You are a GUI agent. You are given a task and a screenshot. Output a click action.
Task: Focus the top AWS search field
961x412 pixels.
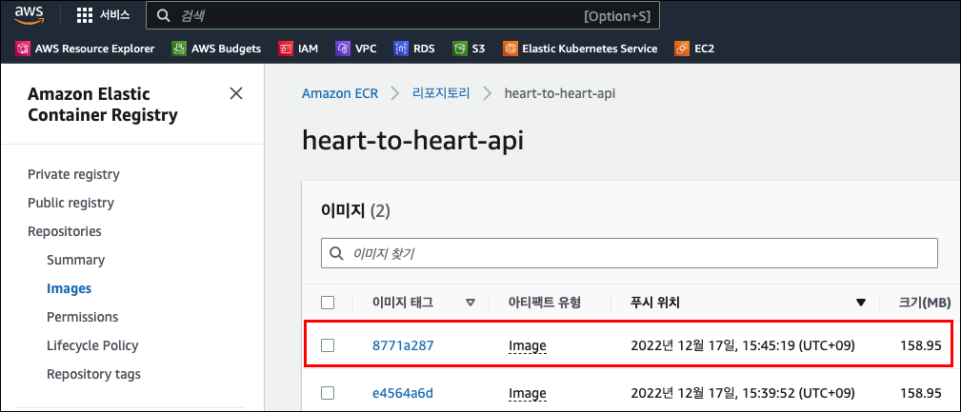[x=403, y=16]
